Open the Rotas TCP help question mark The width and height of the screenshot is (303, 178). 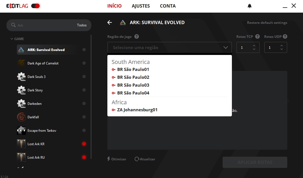[257, 36]
